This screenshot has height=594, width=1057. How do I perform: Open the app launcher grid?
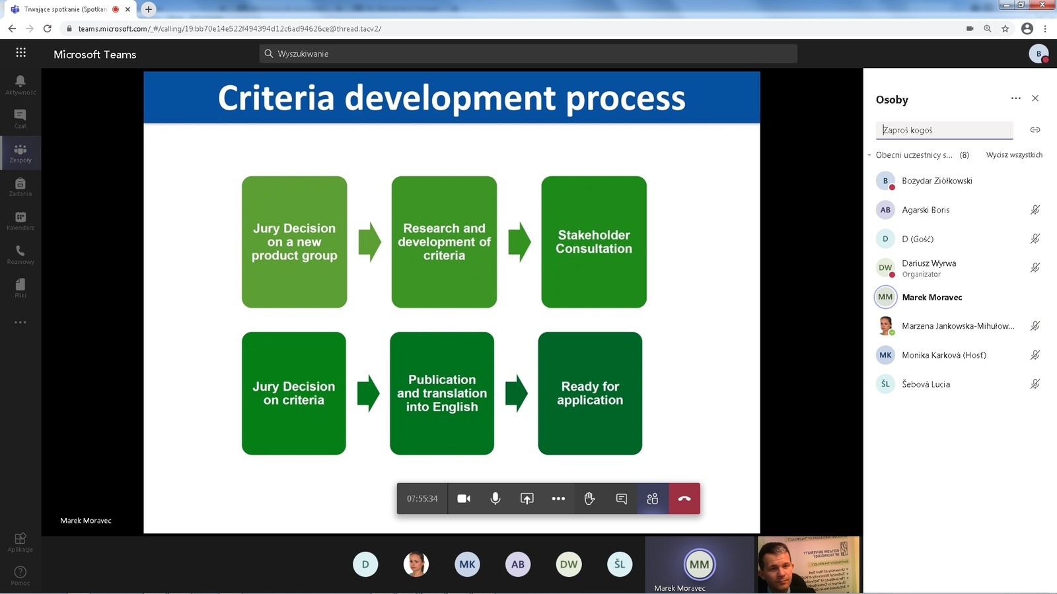(21, 53)
